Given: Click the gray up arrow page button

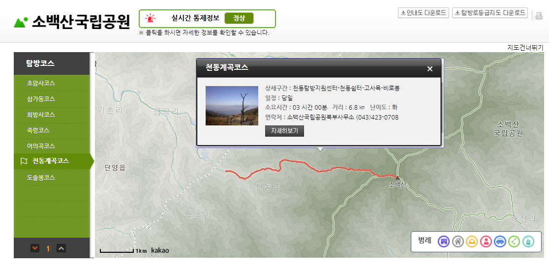Looking at the screenshot, I should pyautogui.click(x=61, y=248).
